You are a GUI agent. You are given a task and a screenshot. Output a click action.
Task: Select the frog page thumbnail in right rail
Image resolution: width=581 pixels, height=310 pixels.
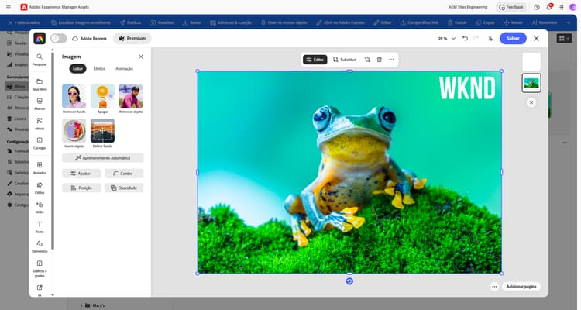coord(531,83)
